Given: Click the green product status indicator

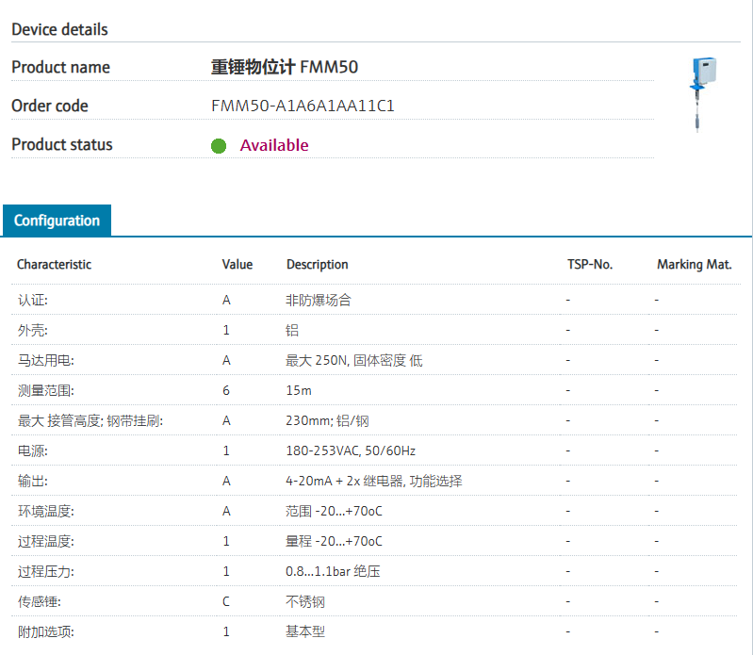Looking at the screenshot, I should click(x=219, y=146).
